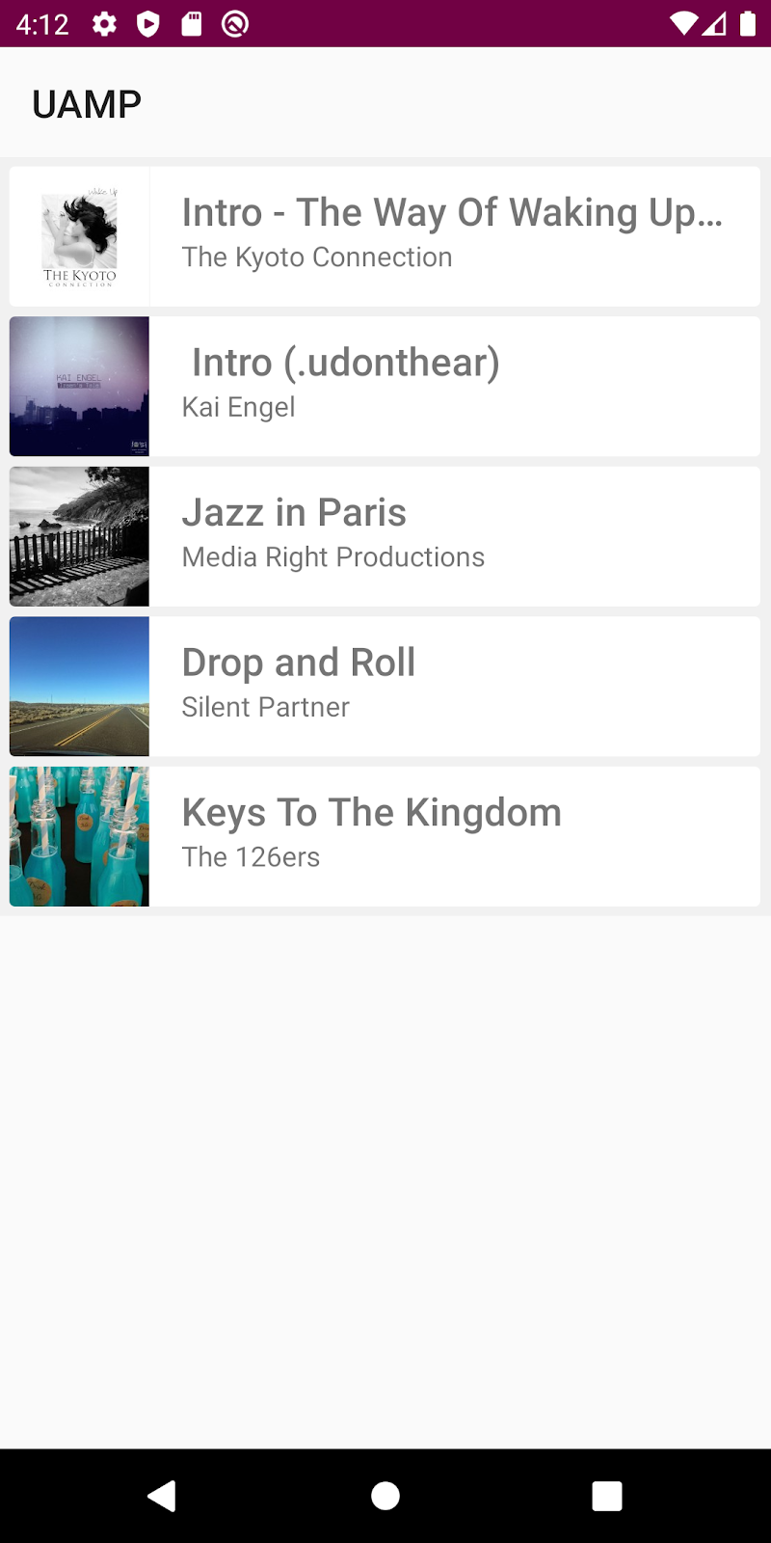
Task: Play Keys To The Kingdom track
Action: tap(371, 813)
